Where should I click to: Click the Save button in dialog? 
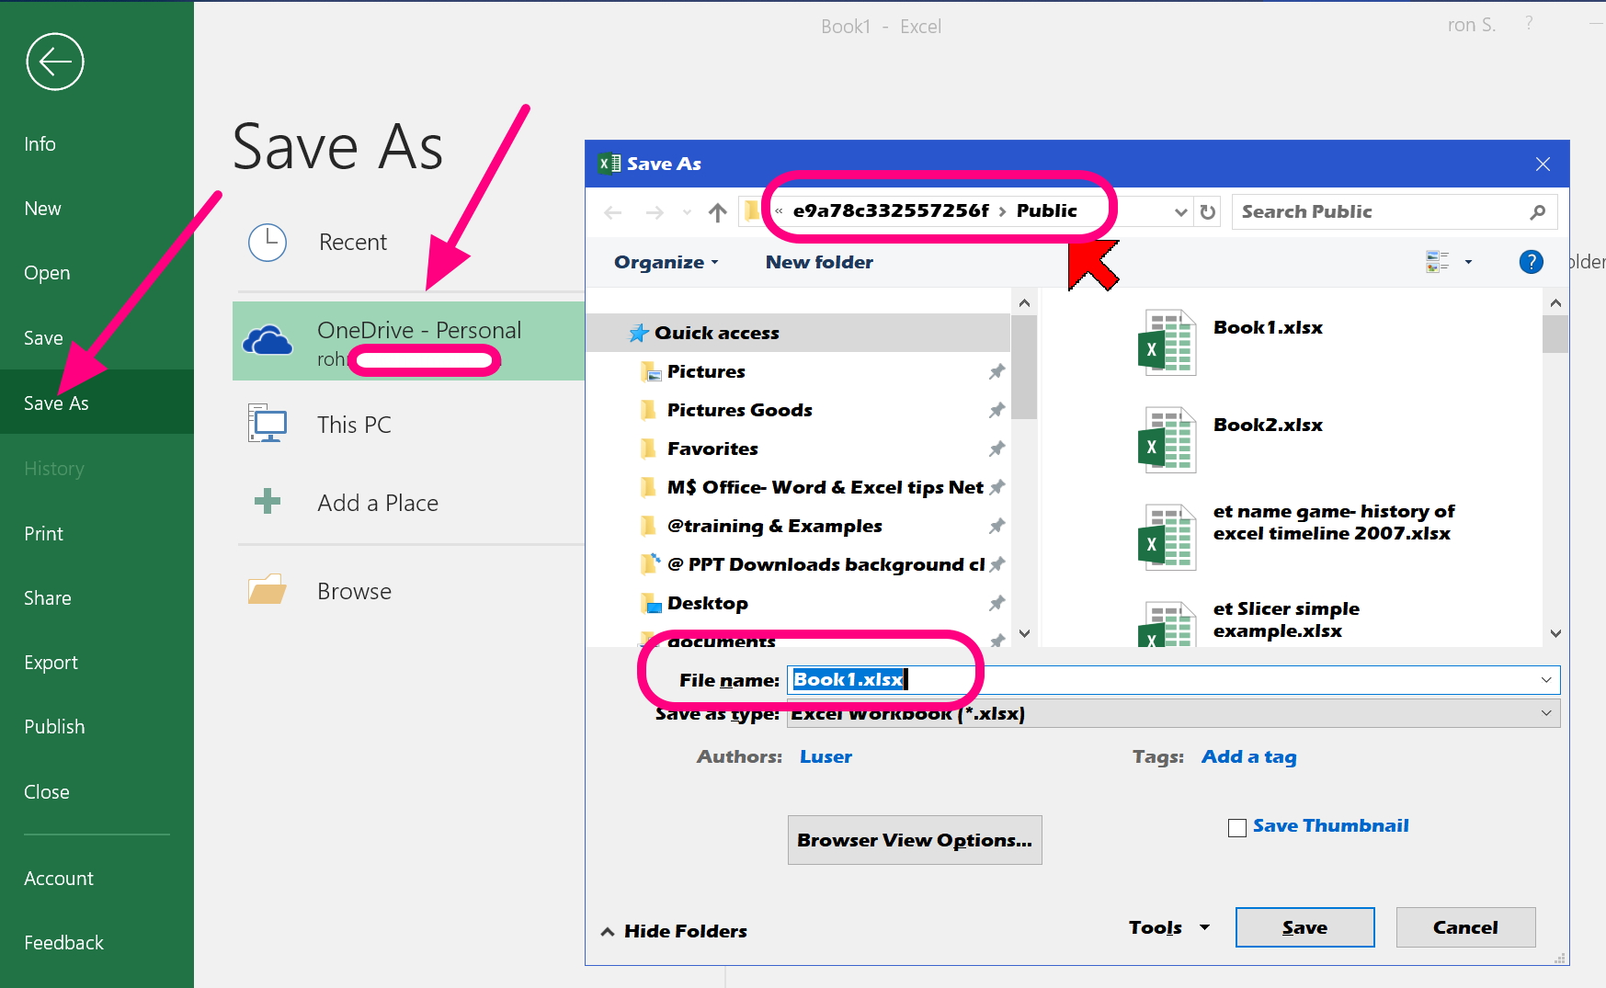1304,927
